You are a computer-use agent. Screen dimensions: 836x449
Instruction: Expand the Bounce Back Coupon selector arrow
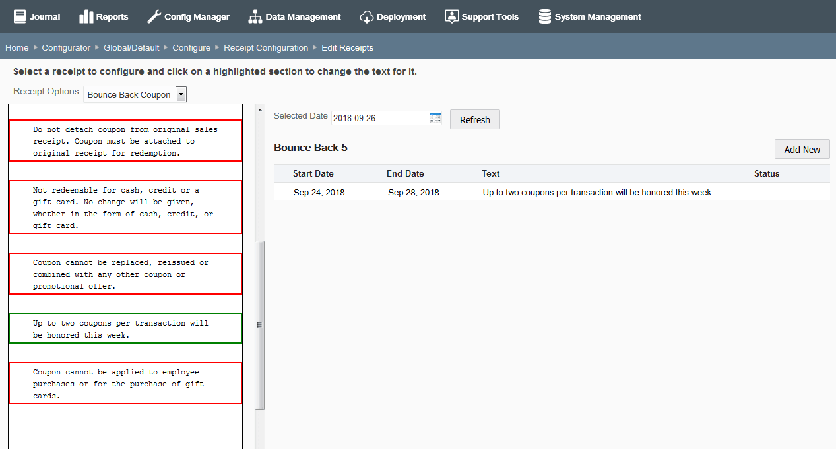180,94
